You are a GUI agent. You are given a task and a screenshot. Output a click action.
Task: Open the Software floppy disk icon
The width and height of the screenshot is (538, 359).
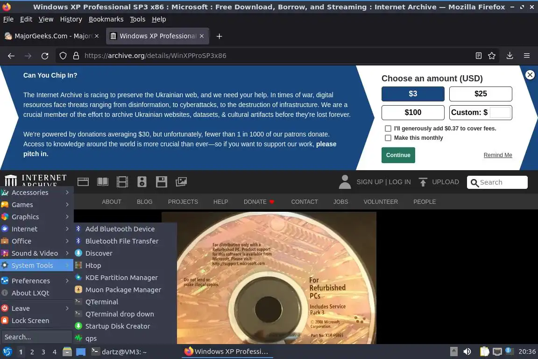tap(161, 182)
